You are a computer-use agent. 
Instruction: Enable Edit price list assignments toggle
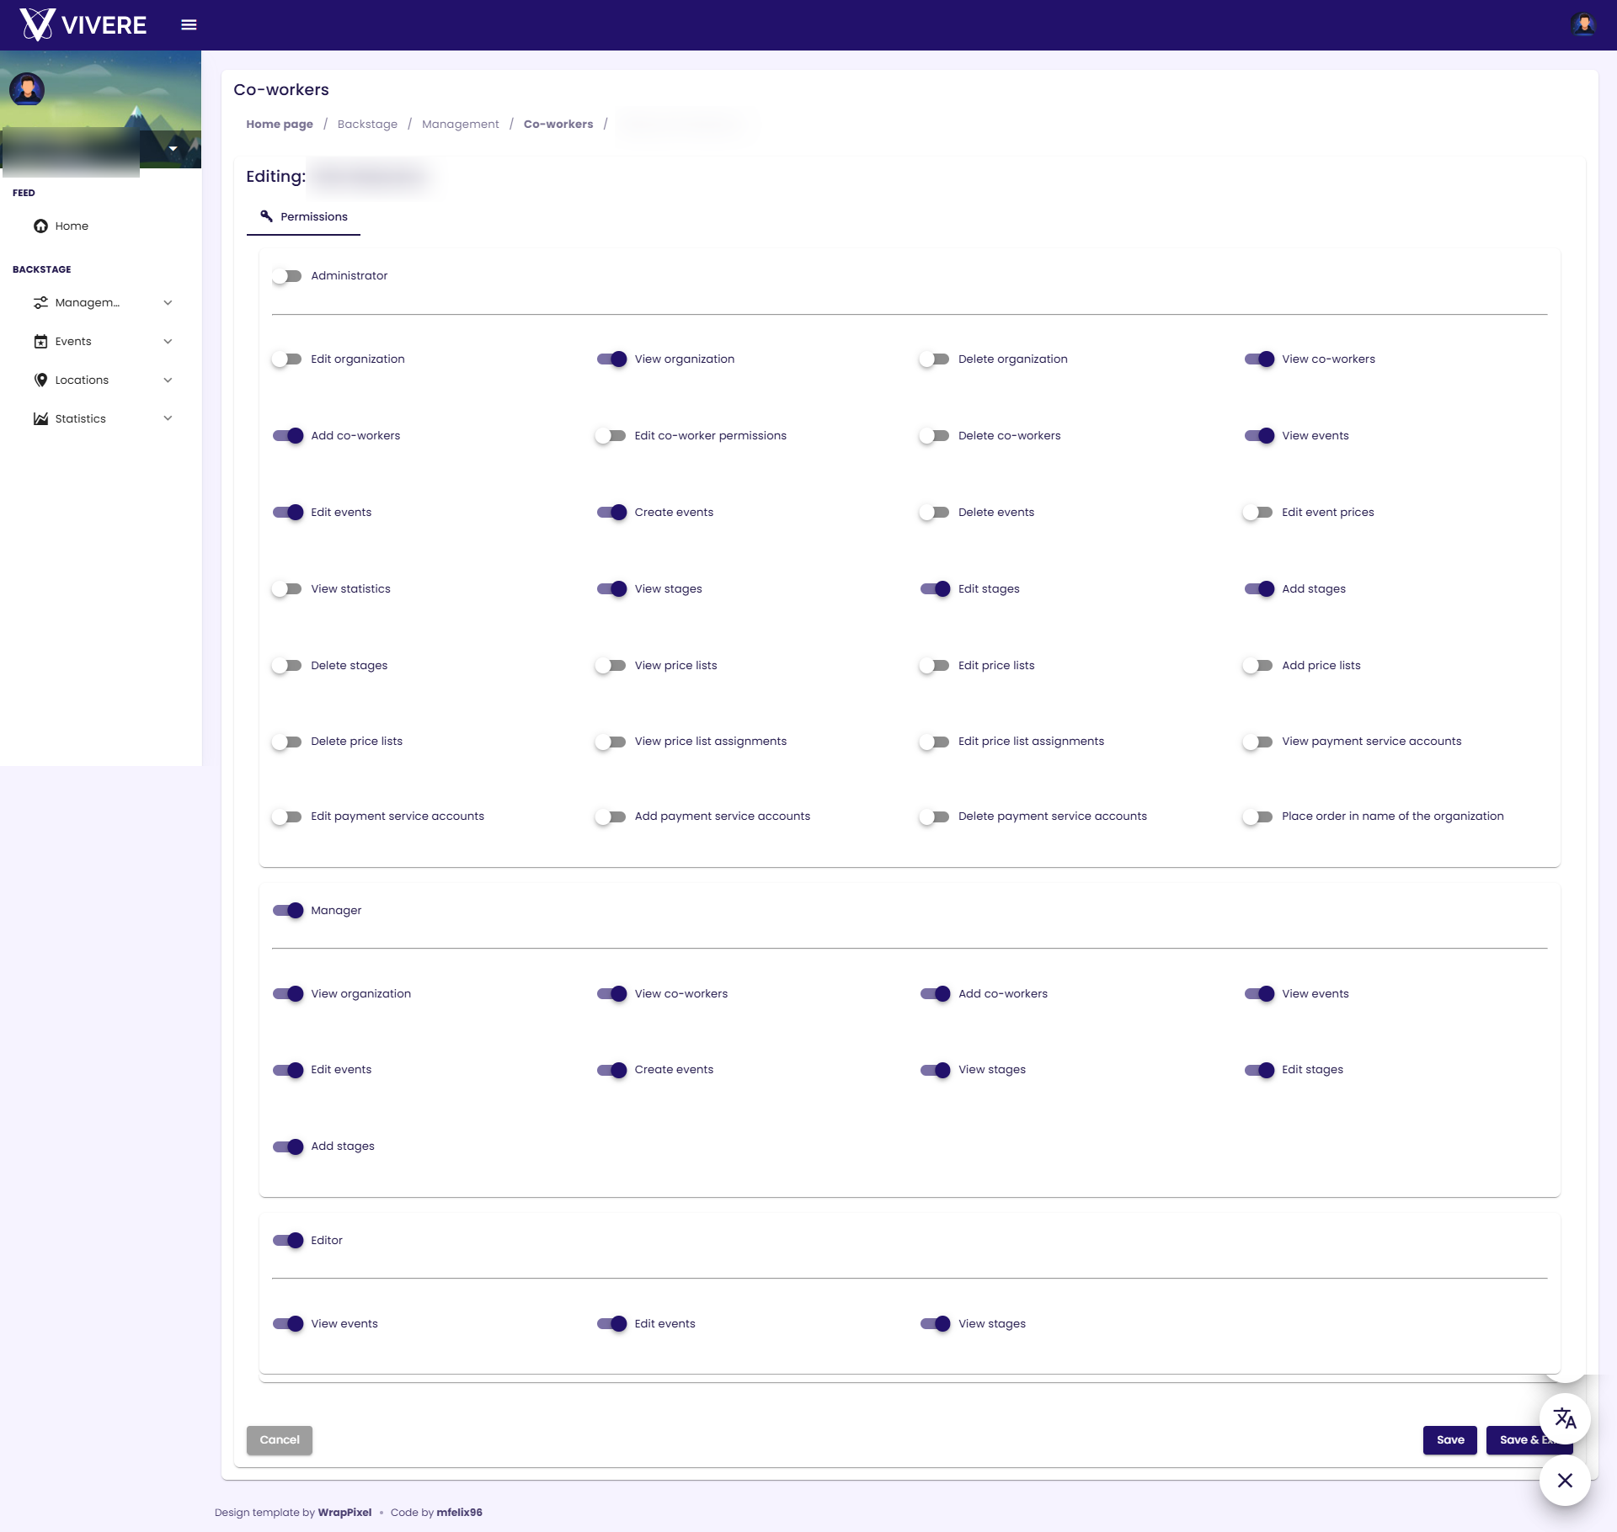[x=934, y=742]
